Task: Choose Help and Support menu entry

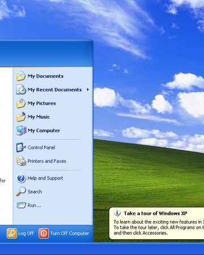Action: pyautogui.click(x=45, y=178)
